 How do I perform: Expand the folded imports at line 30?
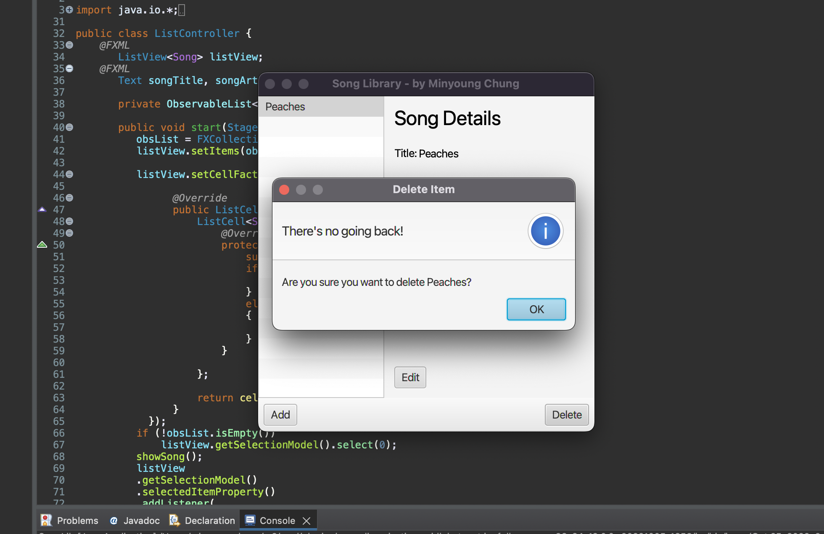coord(69,10)
